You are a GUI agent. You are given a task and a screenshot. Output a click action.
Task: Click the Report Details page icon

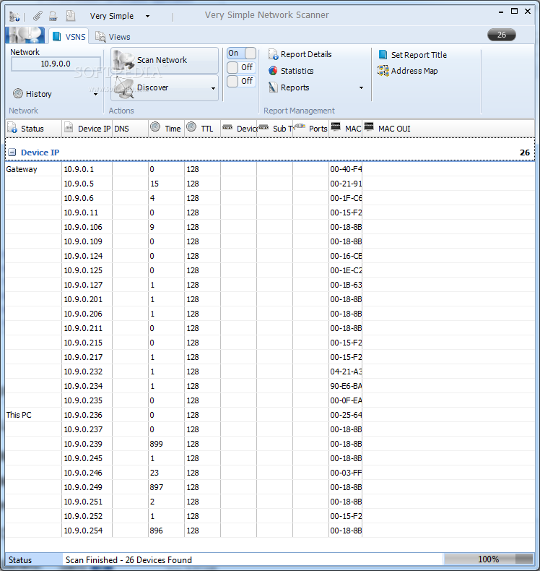click(273, 54)
